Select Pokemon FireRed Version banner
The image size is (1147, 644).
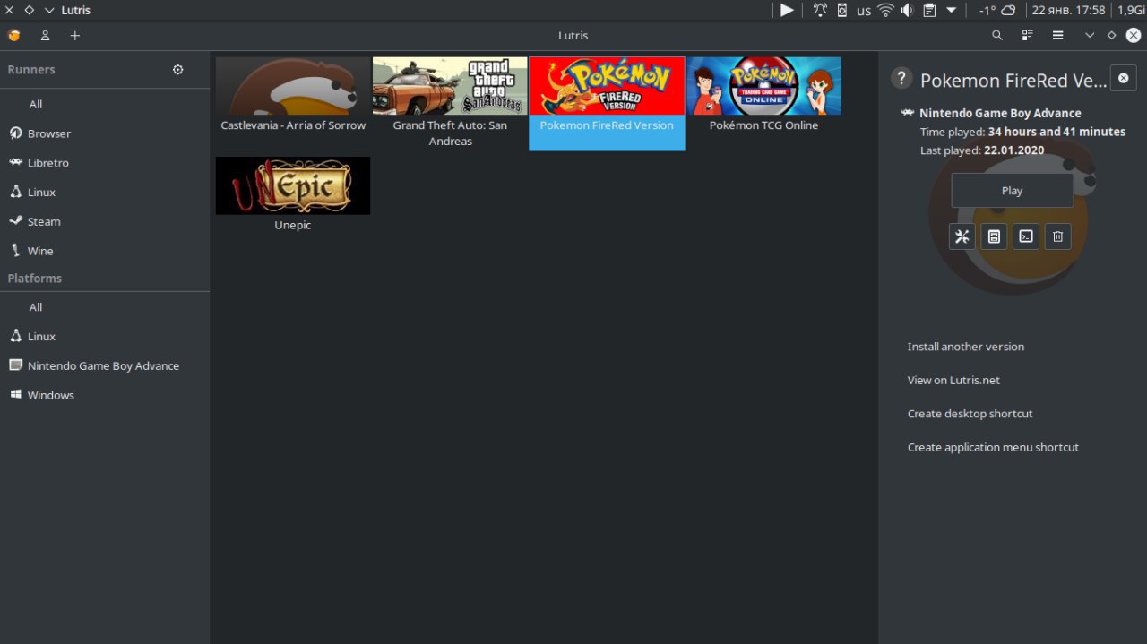pyautogui.click(x=608, y=86)
